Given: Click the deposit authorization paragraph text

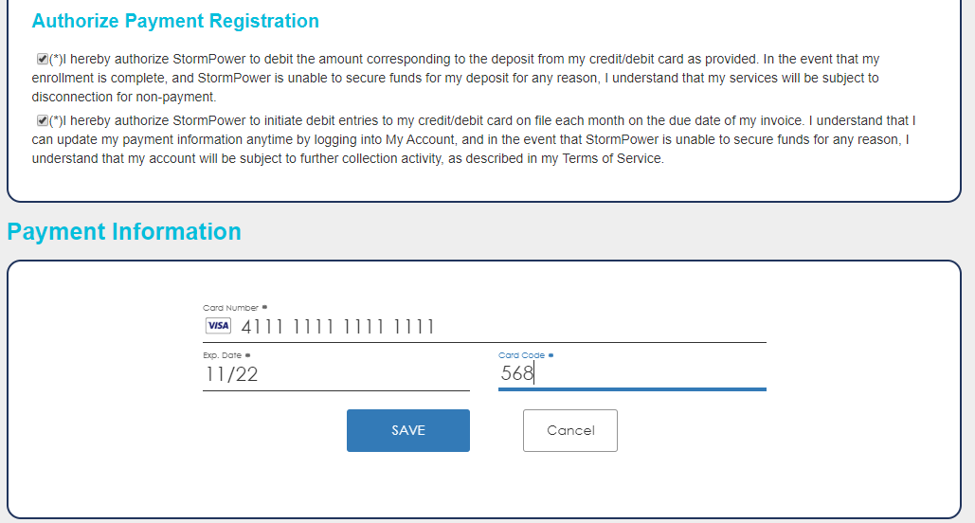Looking at the screenshot, I should coord(456,78).
